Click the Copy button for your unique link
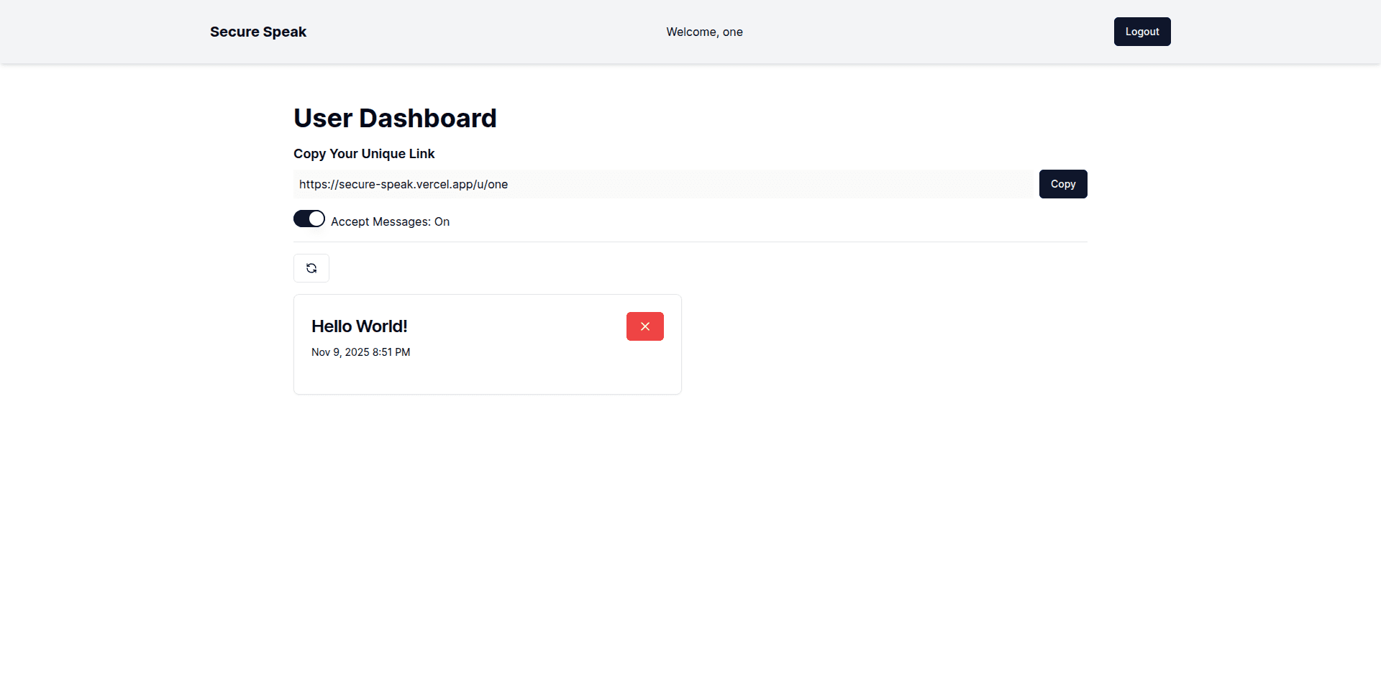Image resolution: width=1381 pixels, height=688 pixels. 1063,184
